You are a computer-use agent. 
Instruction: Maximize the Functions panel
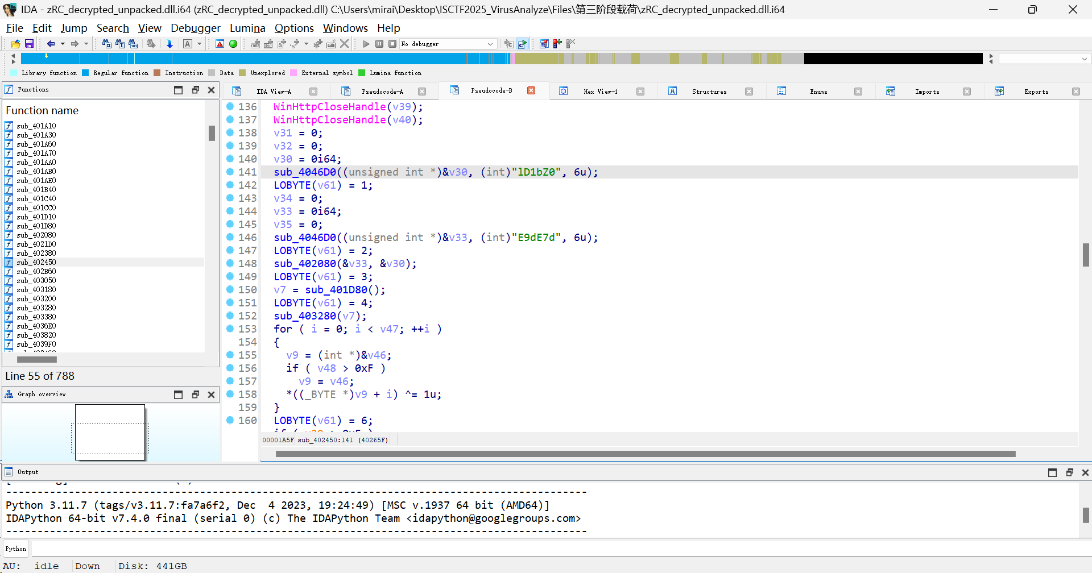click(x=178, y=90)
